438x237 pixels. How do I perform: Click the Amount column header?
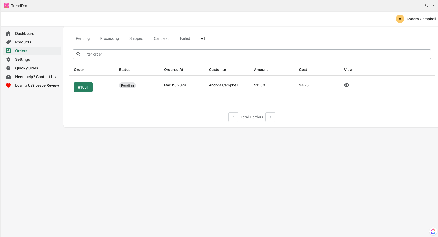[261, 70]
